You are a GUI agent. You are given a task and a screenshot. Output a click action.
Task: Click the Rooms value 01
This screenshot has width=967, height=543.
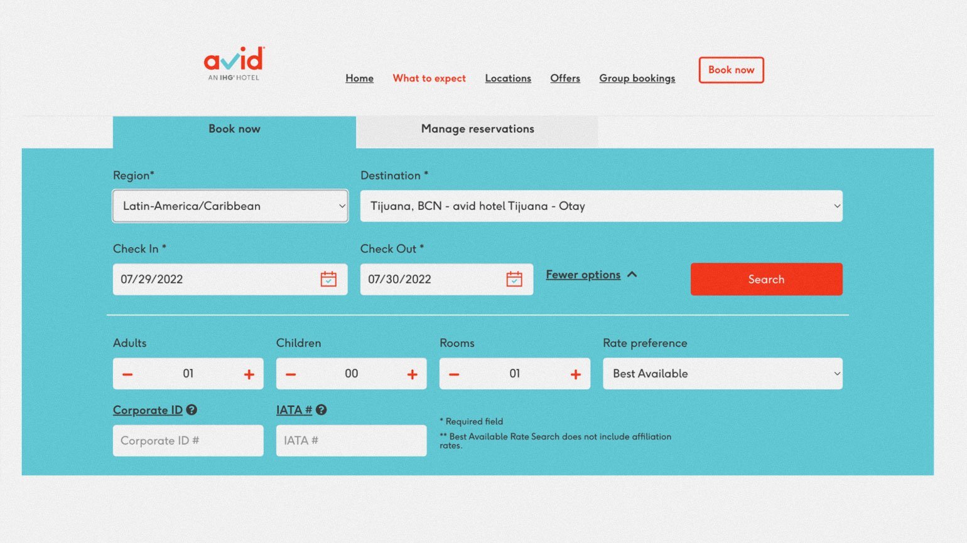(515, 374)
